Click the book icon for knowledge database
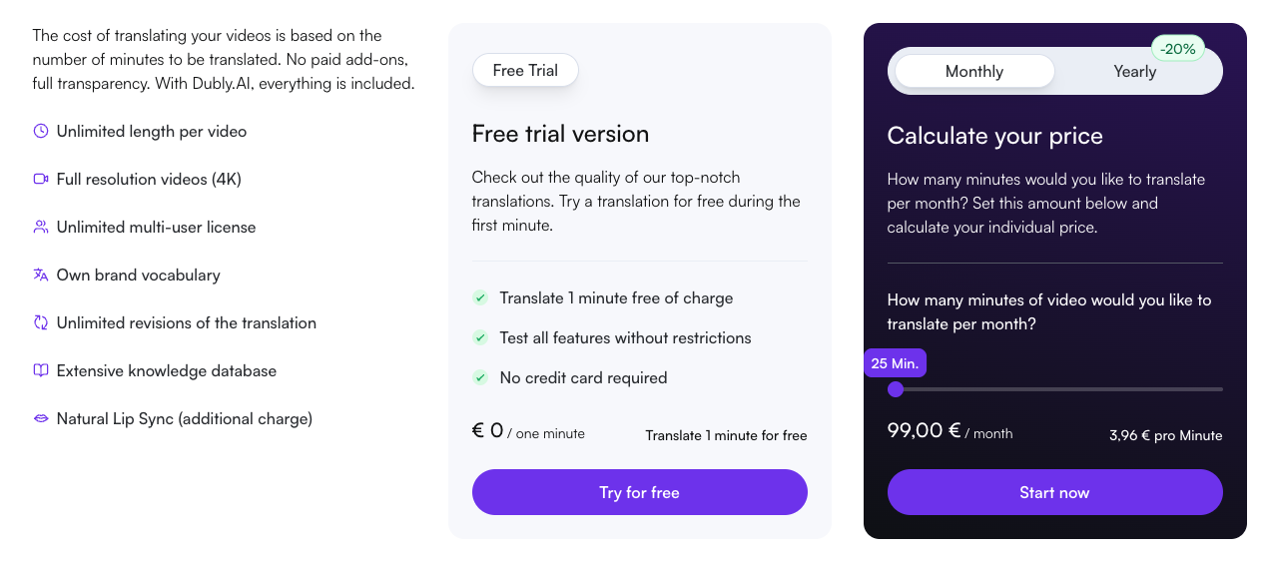The width and height of the screenshot is (1268, 563). [x=41, y=370]
